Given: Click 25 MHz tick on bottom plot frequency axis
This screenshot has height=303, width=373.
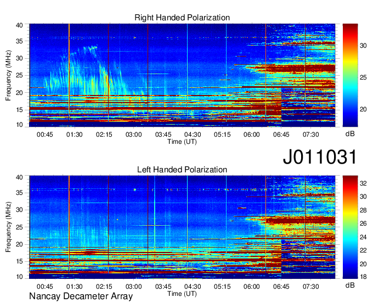Looking at the screenshot, I should [x=20, y=227].
